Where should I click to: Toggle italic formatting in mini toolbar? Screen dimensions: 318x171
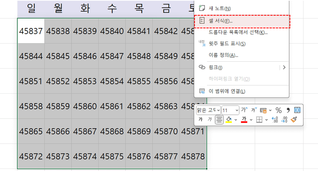tap(209, 119)
